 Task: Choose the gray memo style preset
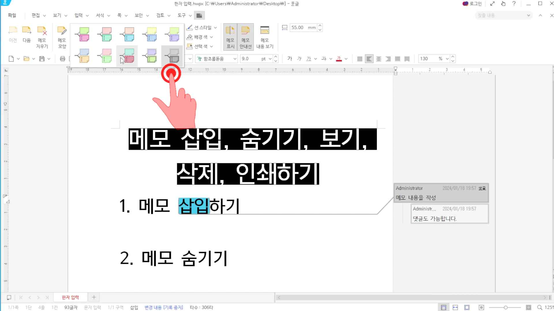[x=172, y=56]
